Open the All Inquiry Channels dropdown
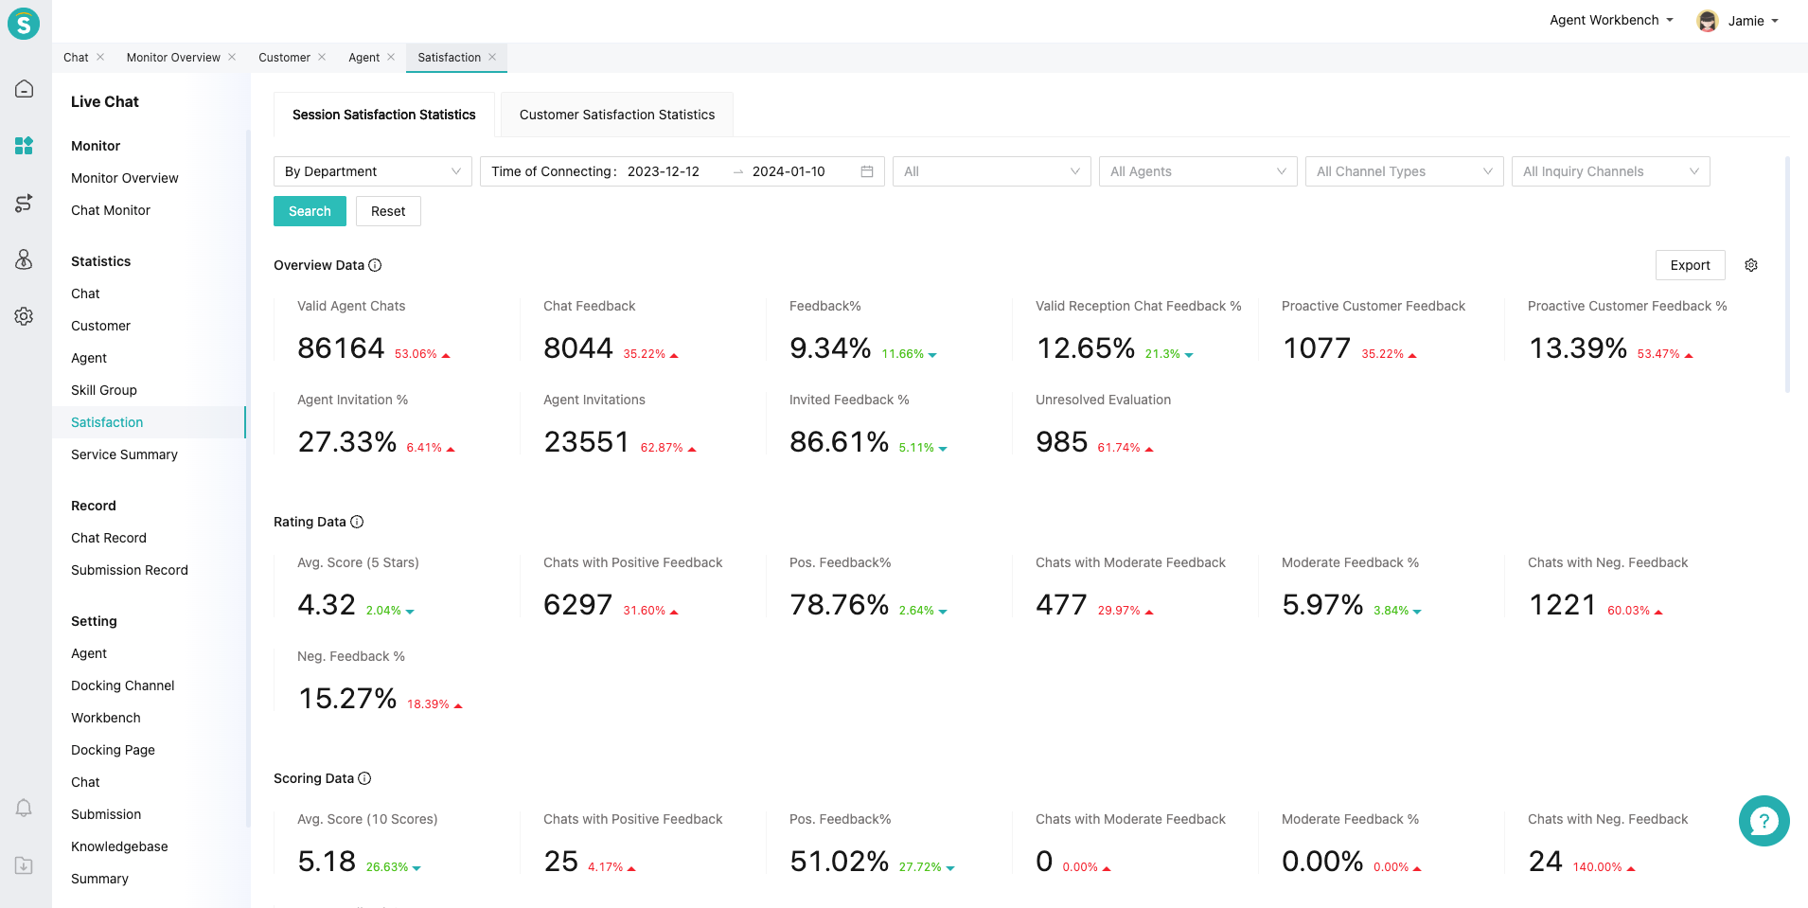Viewport: 1808px width, 908px height. [1611, 171]
